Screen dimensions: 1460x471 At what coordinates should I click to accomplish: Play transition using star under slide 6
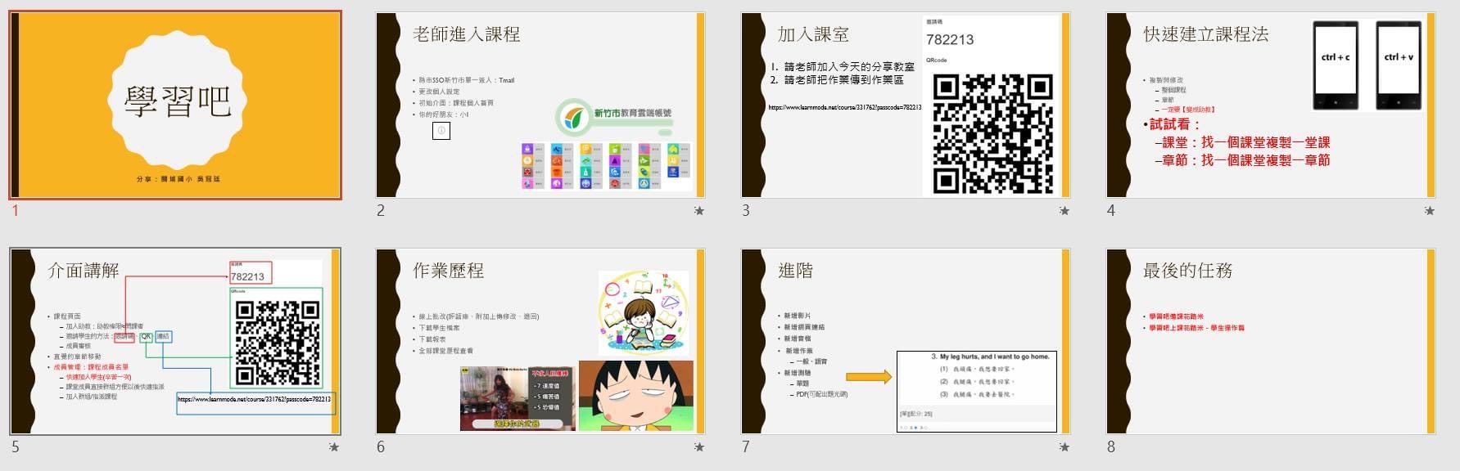click(698, 447)
